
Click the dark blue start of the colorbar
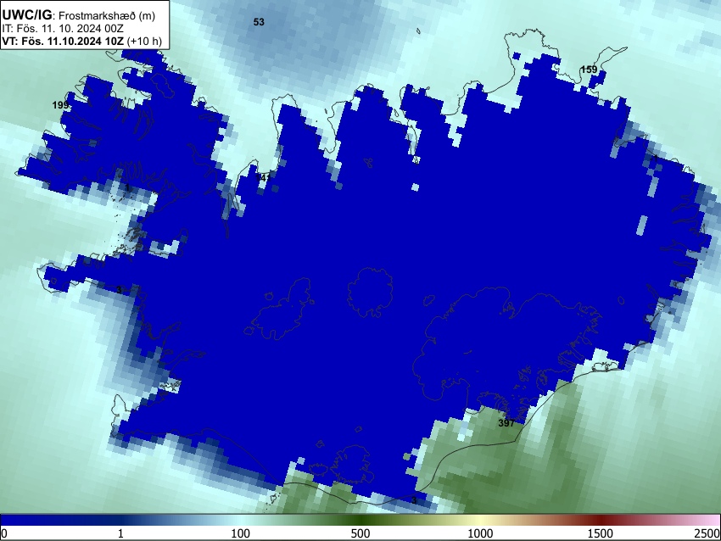tap(9, 520)
